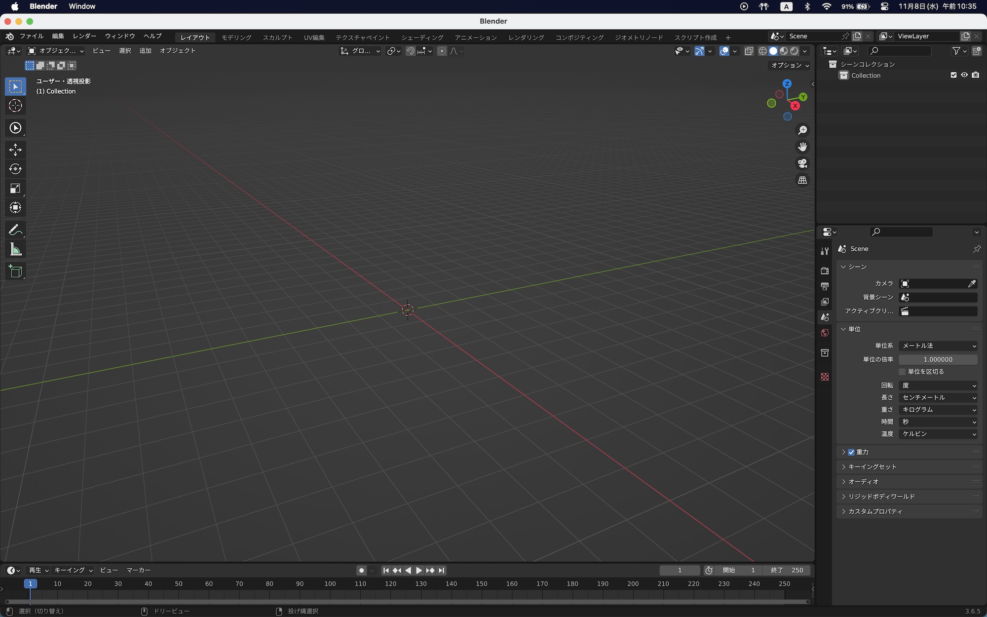The image size is (987, 617).
Task: Hide Collection with eye icon
Action: [x=964, y=75]
